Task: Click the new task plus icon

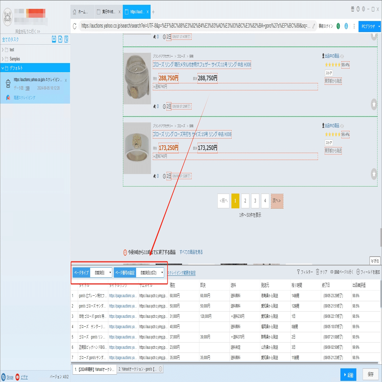Action: point(60,39)
